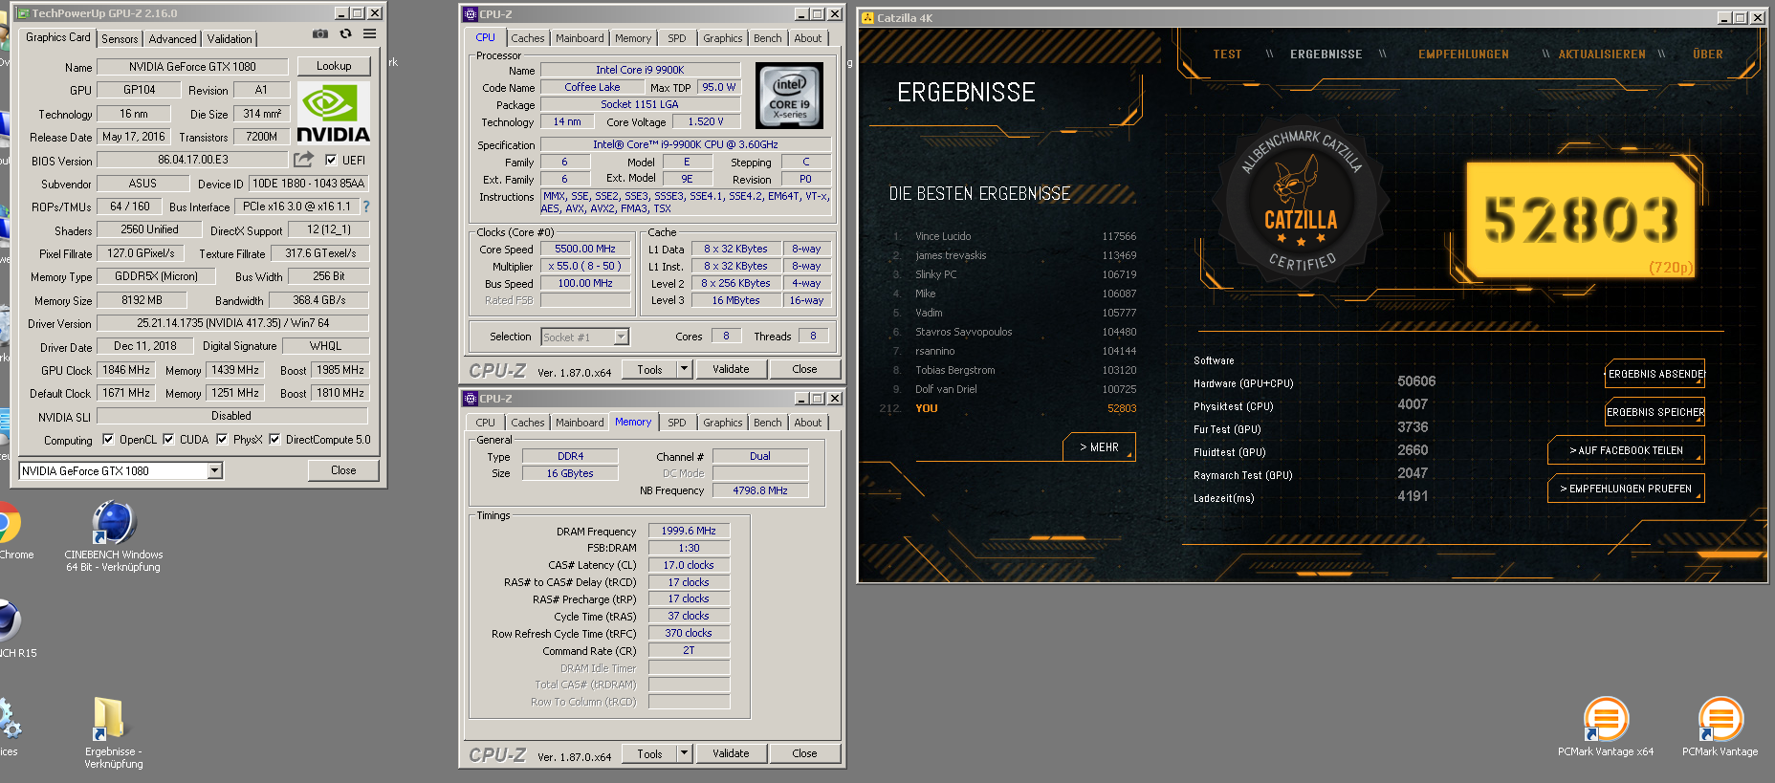Click the Close button in GPU-Z

(343, 470)
